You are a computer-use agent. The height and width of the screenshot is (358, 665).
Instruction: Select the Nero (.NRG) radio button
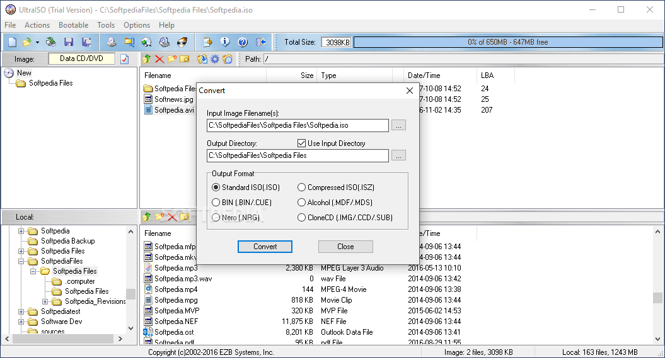pyautogui.click(x=216, y=218)
